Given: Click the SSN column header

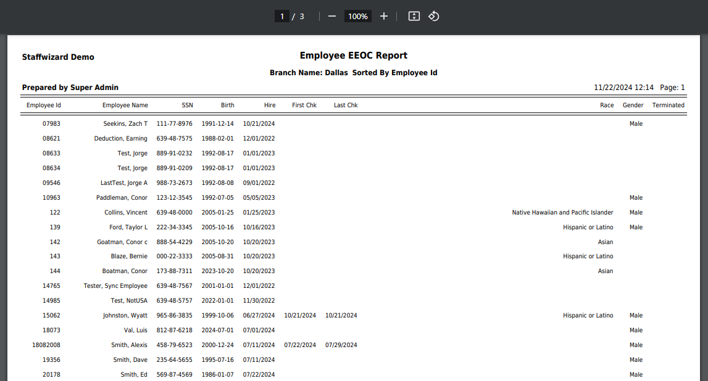Looking at the screenshot, I should tap(187, 105).
